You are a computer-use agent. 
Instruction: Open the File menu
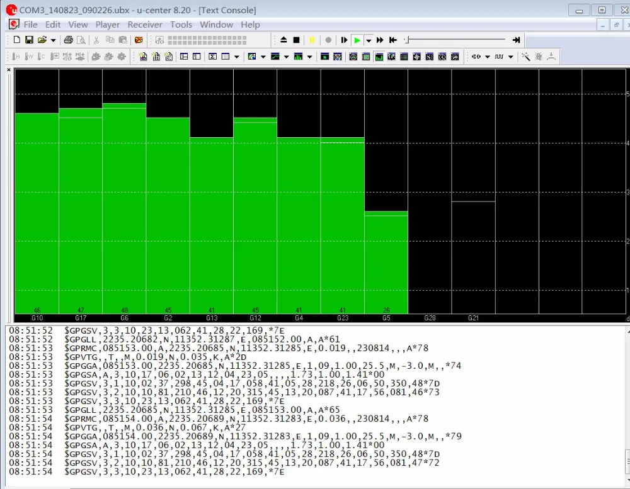coord(30,25)
